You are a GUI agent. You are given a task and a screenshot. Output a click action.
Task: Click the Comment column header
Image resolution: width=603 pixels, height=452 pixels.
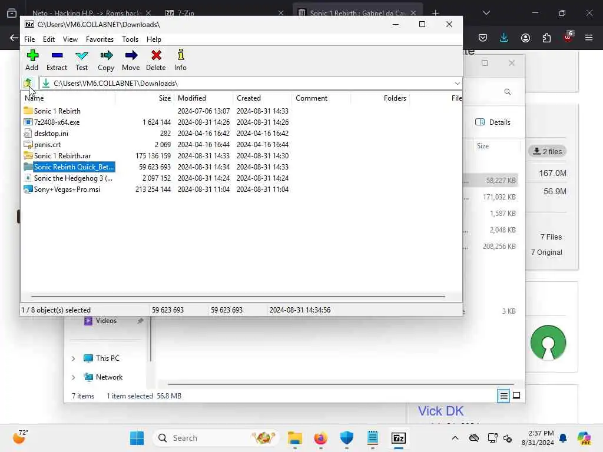pos(321,98)
